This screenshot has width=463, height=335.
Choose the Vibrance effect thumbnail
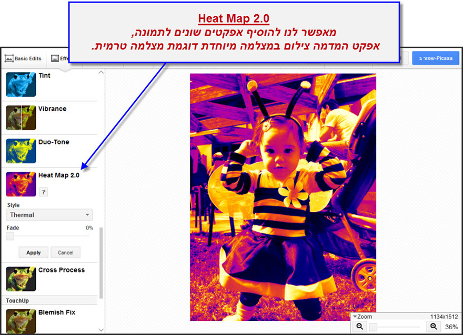tap(21, 118)
